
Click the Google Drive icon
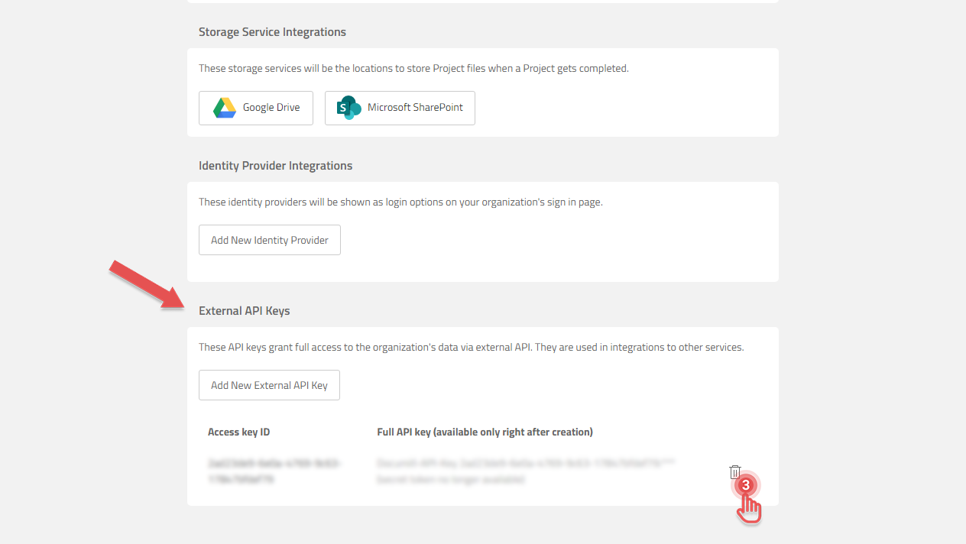pos(224,108)
